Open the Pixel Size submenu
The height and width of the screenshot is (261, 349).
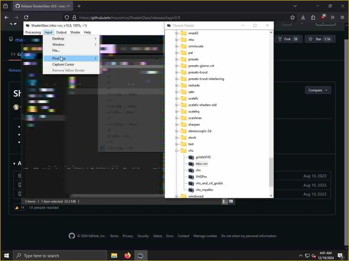click(x=71, y=58)
